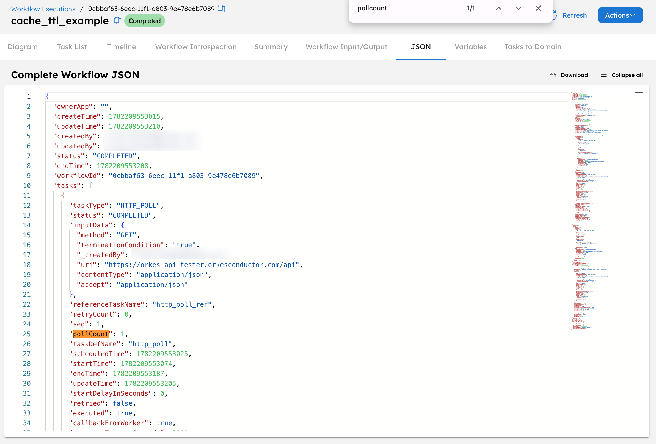This screenshot has height=444, width=656.
Task: Open the Workflow Introspection tab
Action: [196, 47]
